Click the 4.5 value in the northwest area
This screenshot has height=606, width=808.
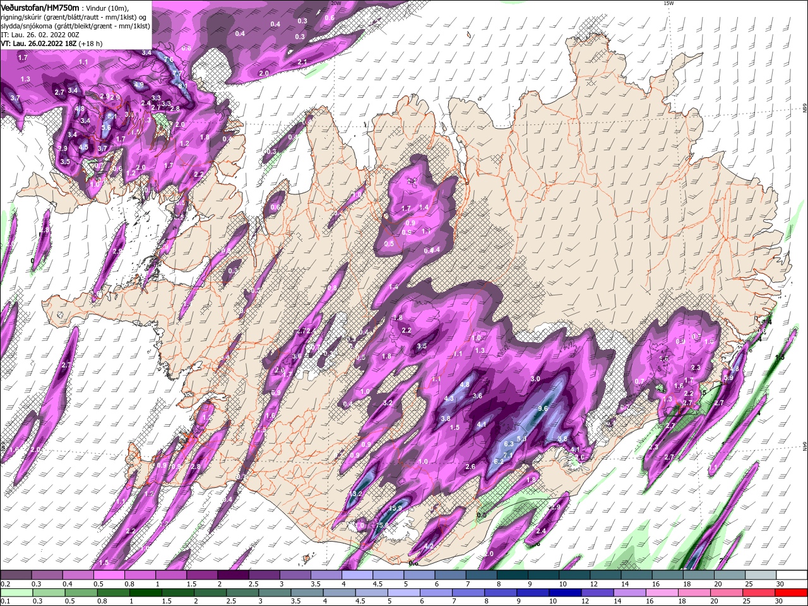(83, 147)
